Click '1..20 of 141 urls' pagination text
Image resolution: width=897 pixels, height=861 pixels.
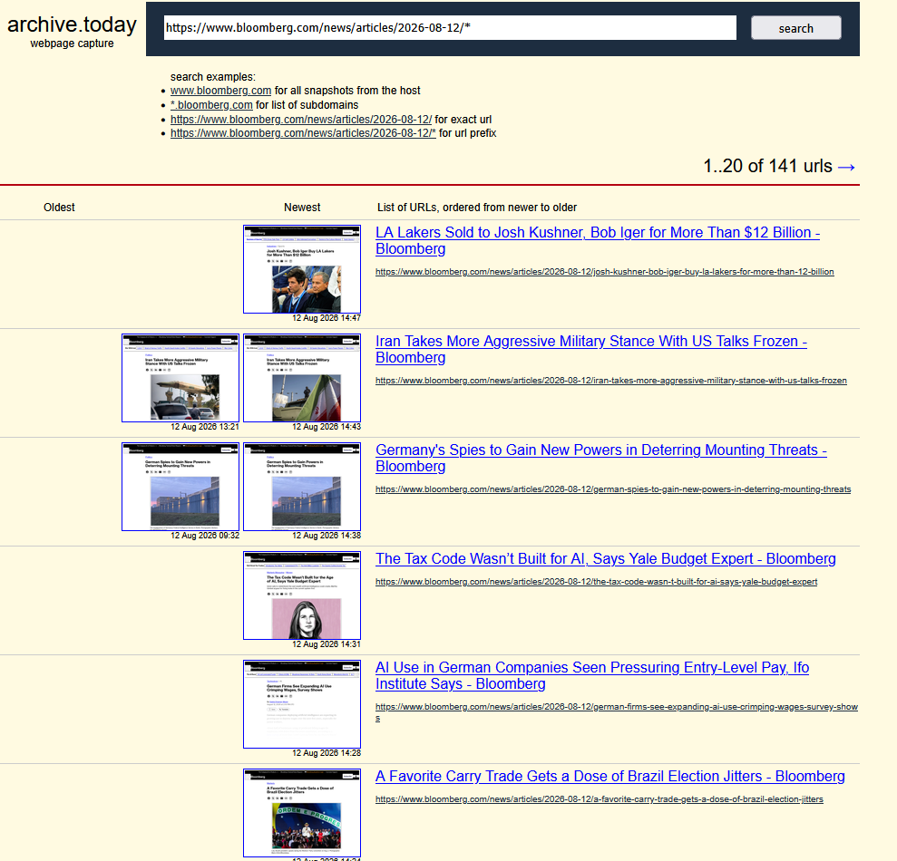point(767,167)
